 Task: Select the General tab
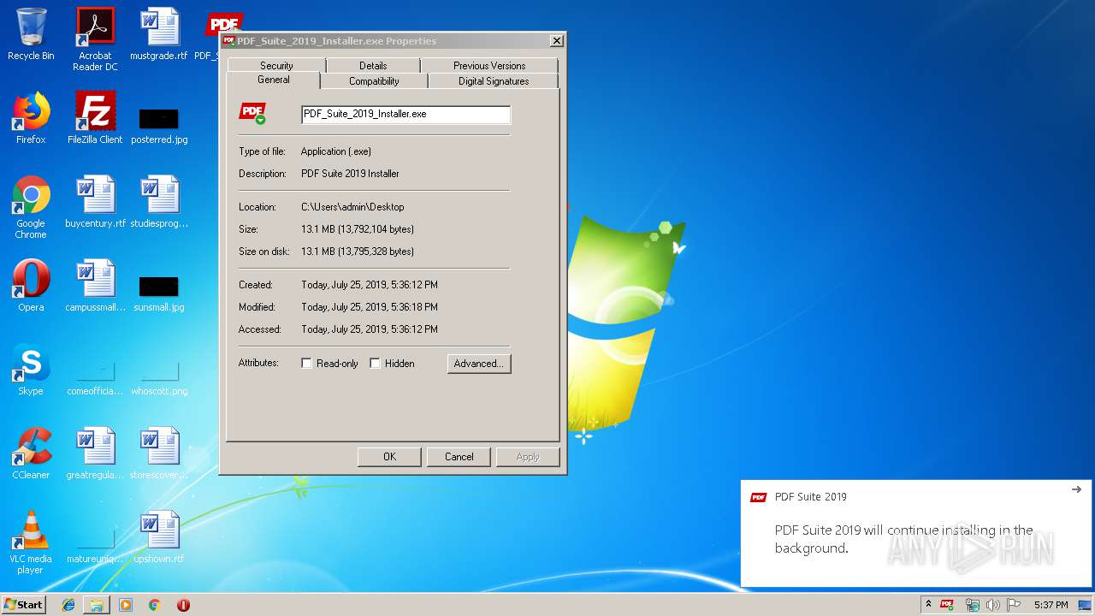pyautogui.click(x=274, y=80)
